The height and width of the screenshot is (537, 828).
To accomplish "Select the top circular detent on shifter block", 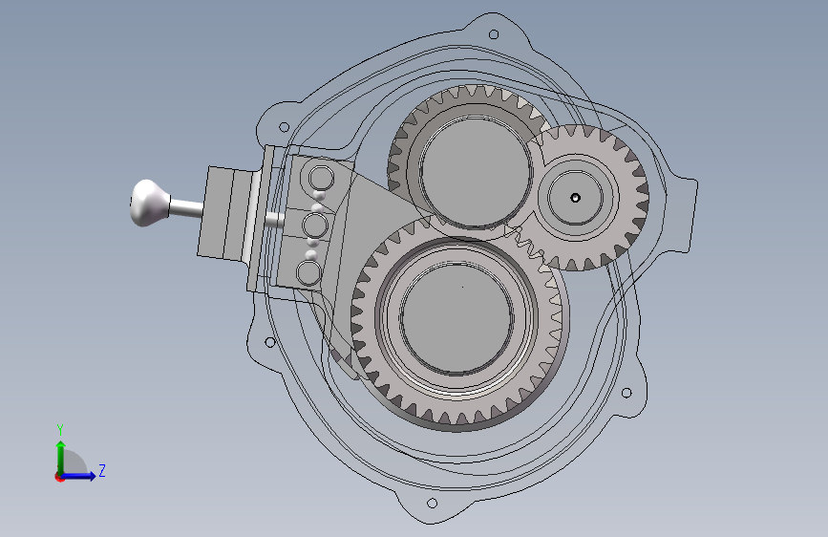I will coord(321,177).
